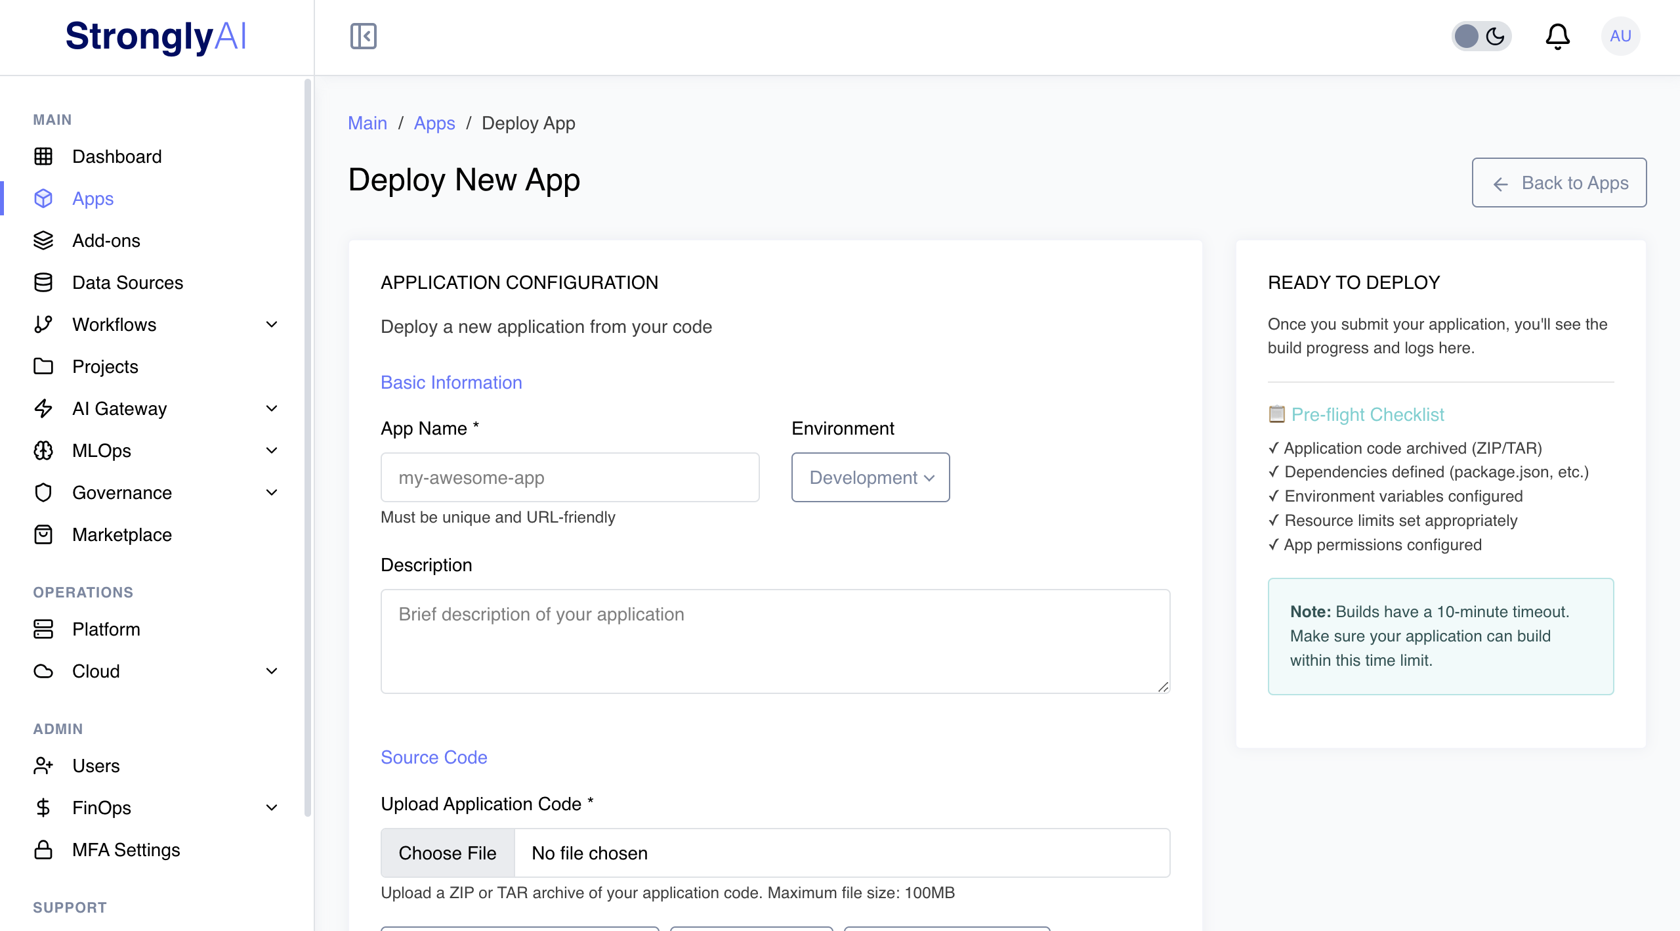Select MFA Settings in the sidebar
1680x931 pixels.
tap(125, 850)
